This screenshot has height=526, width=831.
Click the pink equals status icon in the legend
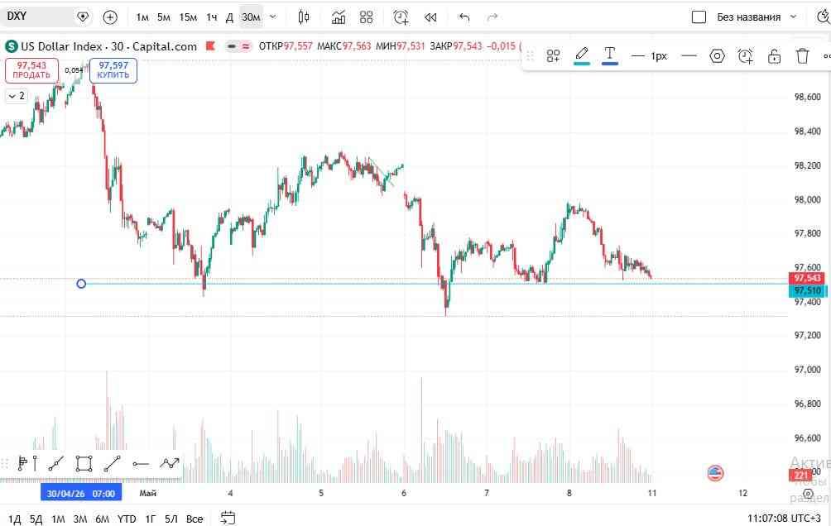tap(246, 46)
